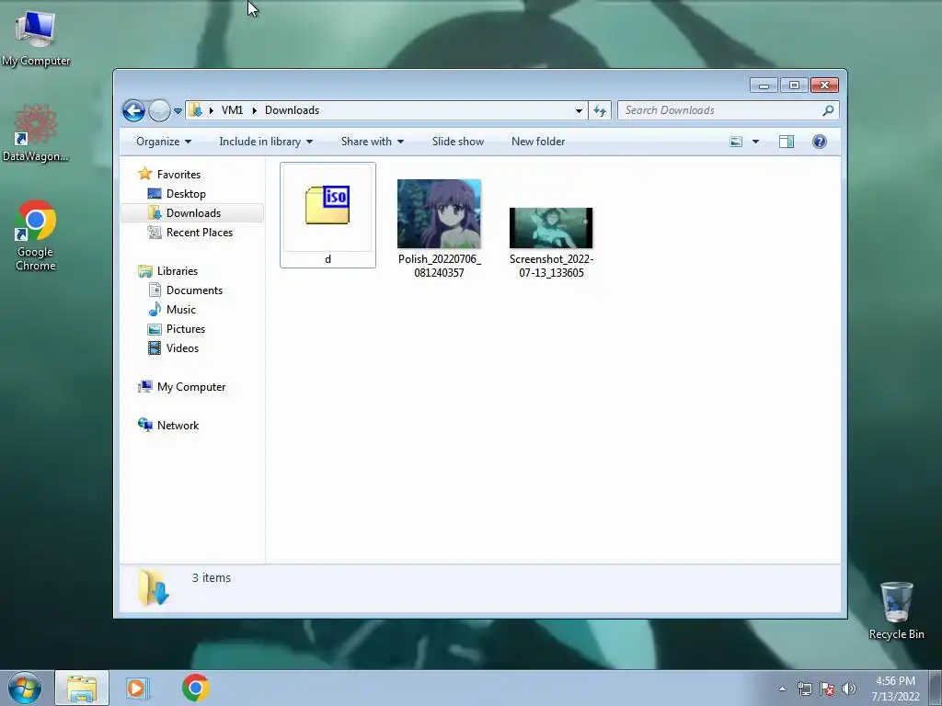
Task: Open Recent Places in Favorites
Action: pos(199,233)
